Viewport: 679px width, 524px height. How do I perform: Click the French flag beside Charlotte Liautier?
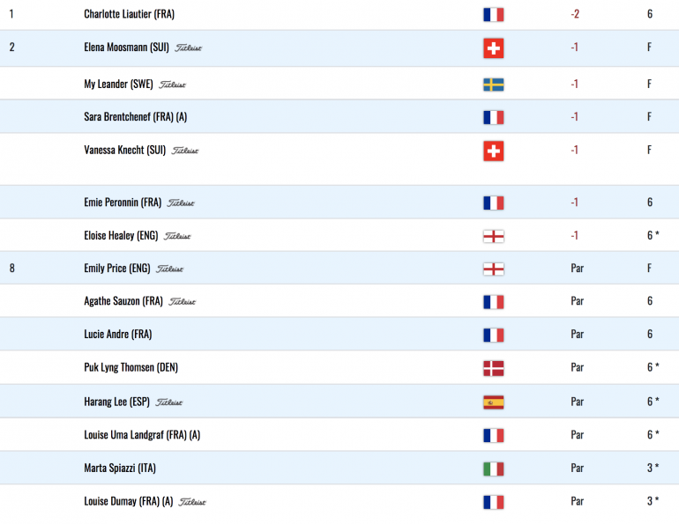tap(493, 15)
